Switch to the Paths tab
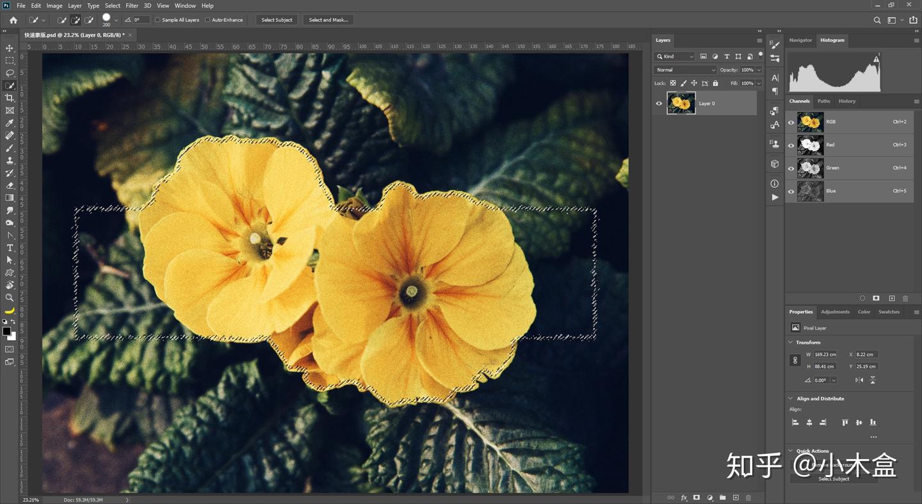The height and width of the screenshot is (504, 922). 823,101
